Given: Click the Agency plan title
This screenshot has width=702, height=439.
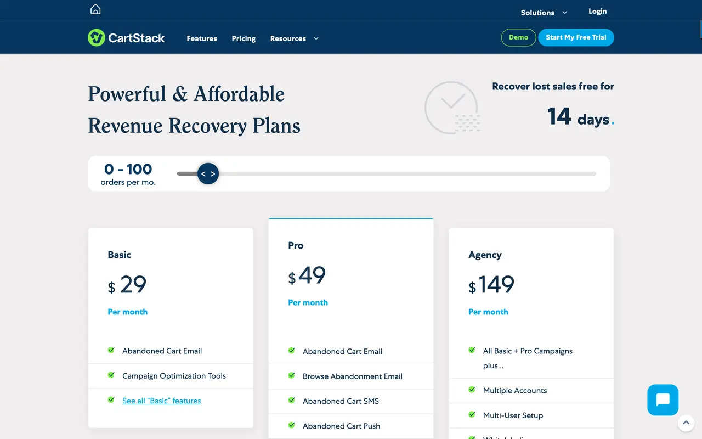Looking at the screenshot, I should 485,255.
